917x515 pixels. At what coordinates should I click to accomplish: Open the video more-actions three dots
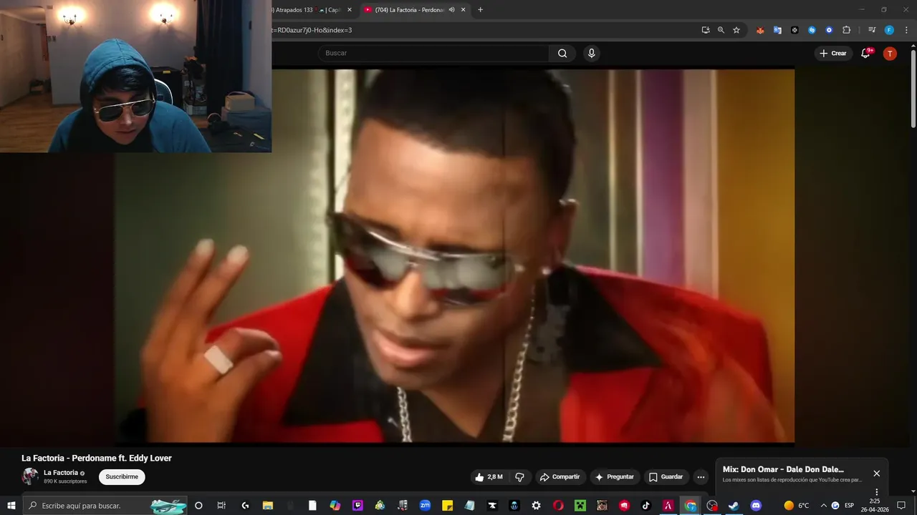click(701, 477)
